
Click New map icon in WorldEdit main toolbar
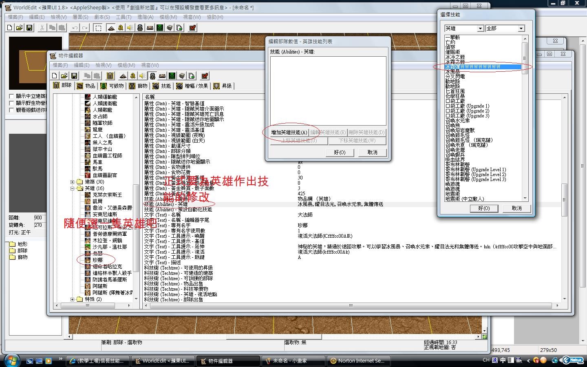point(10,28)
